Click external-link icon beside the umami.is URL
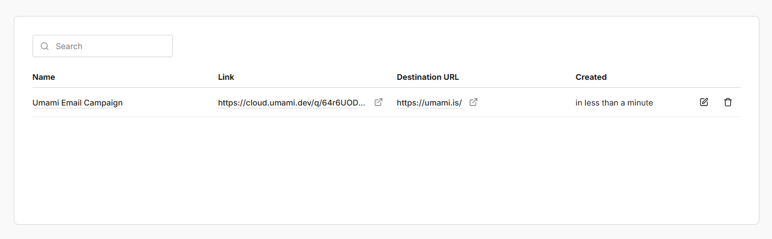The width and height of the screenshot is (772, 239). click(473, 102)
